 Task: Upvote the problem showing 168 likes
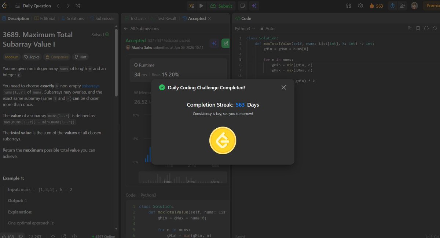click(x=8, y=236)
